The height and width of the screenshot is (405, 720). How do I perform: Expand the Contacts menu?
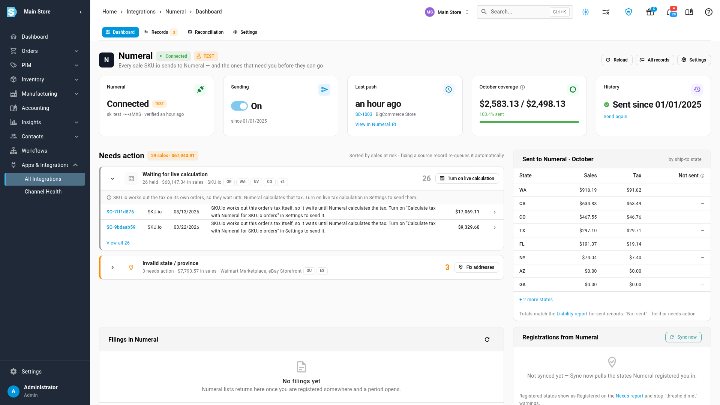click(45, 136)
